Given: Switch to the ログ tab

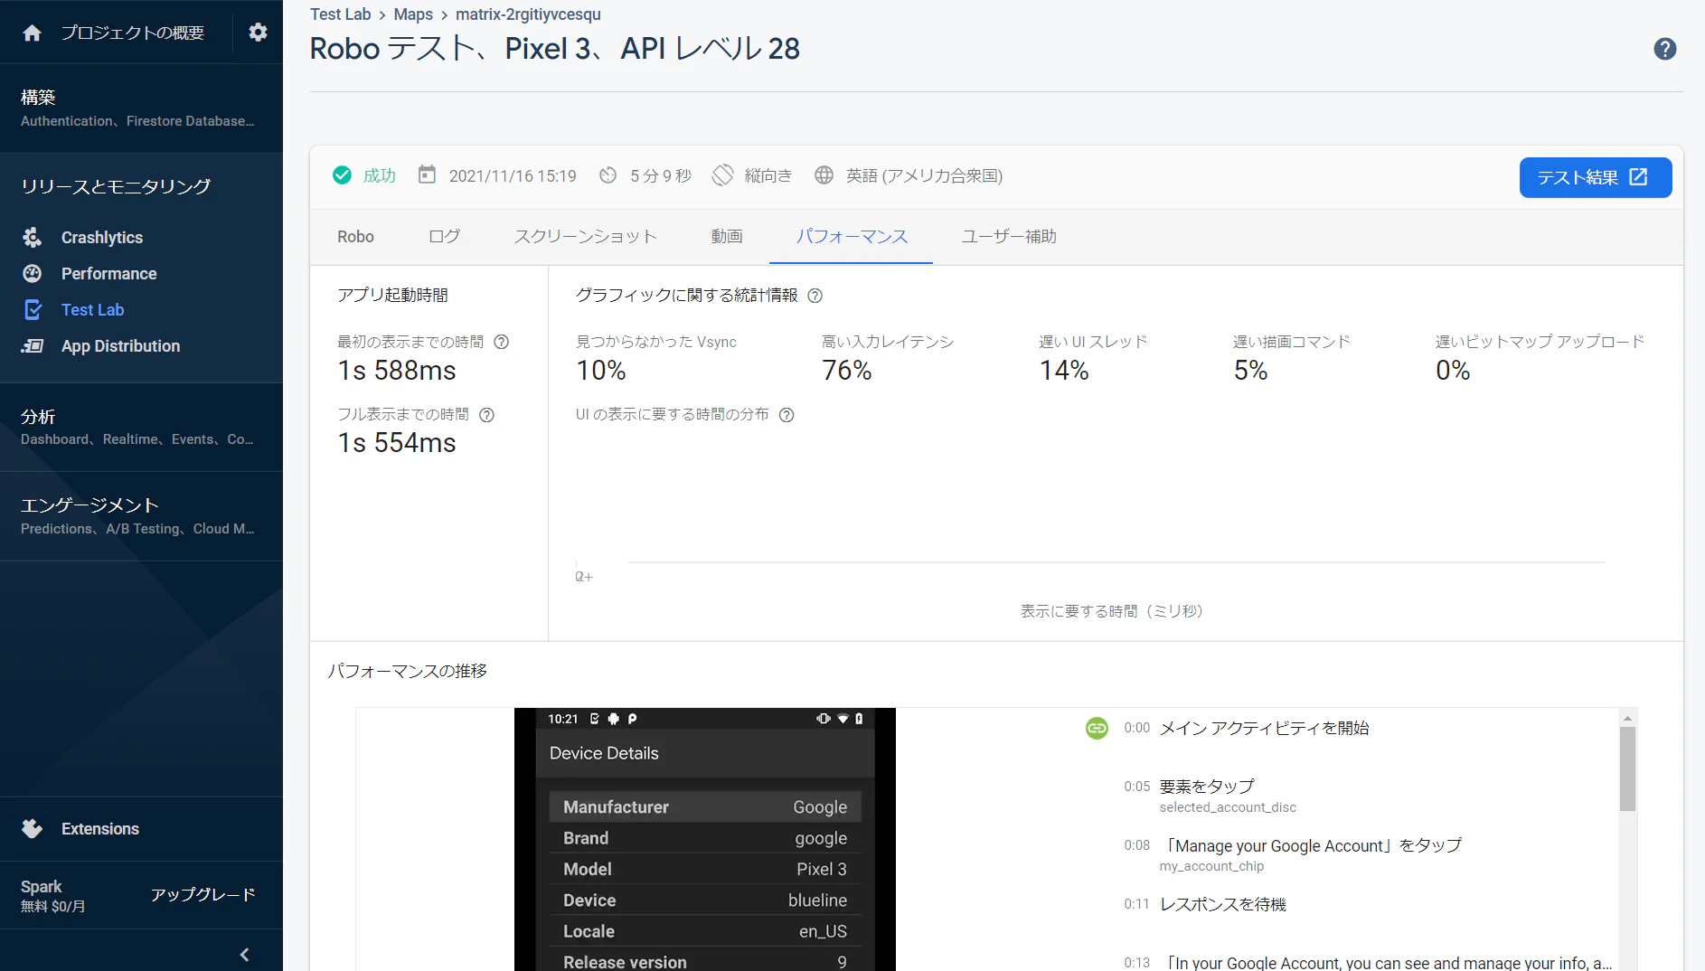Looking at the screenshot, I should 444,237.
